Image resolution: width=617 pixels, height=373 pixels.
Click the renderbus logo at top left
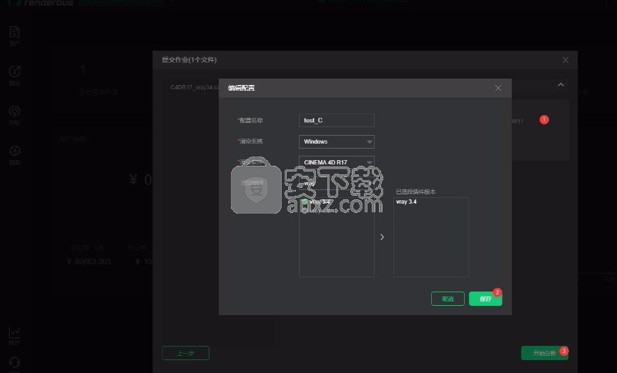coord(40,3)
